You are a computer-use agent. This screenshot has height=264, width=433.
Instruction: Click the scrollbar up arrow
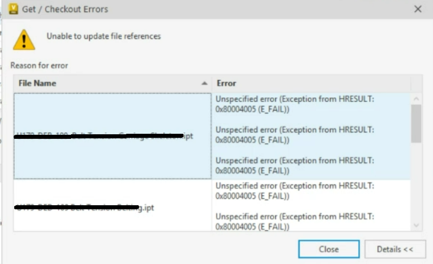416,98
